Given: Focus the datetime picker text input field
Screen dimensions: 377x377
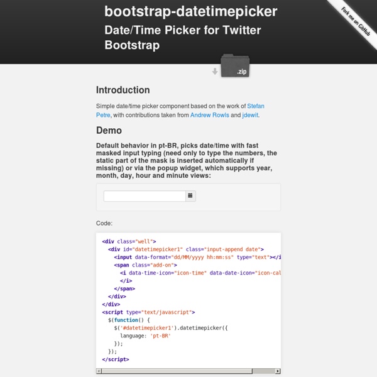Looking at the screenshot, I should [x=145, y=196].
